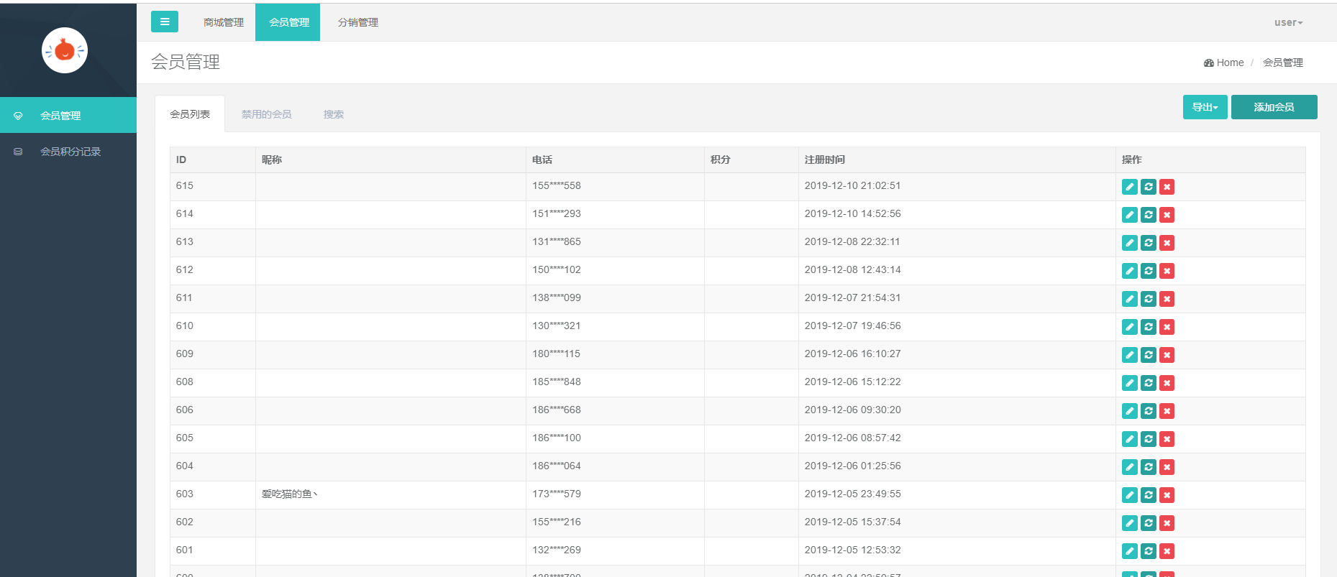Click the refresh icon for member 601

(x=1149, y=551)
